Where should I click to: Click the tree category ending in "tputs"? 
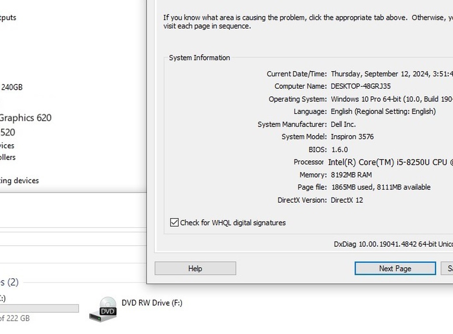[x=8, y=18]
